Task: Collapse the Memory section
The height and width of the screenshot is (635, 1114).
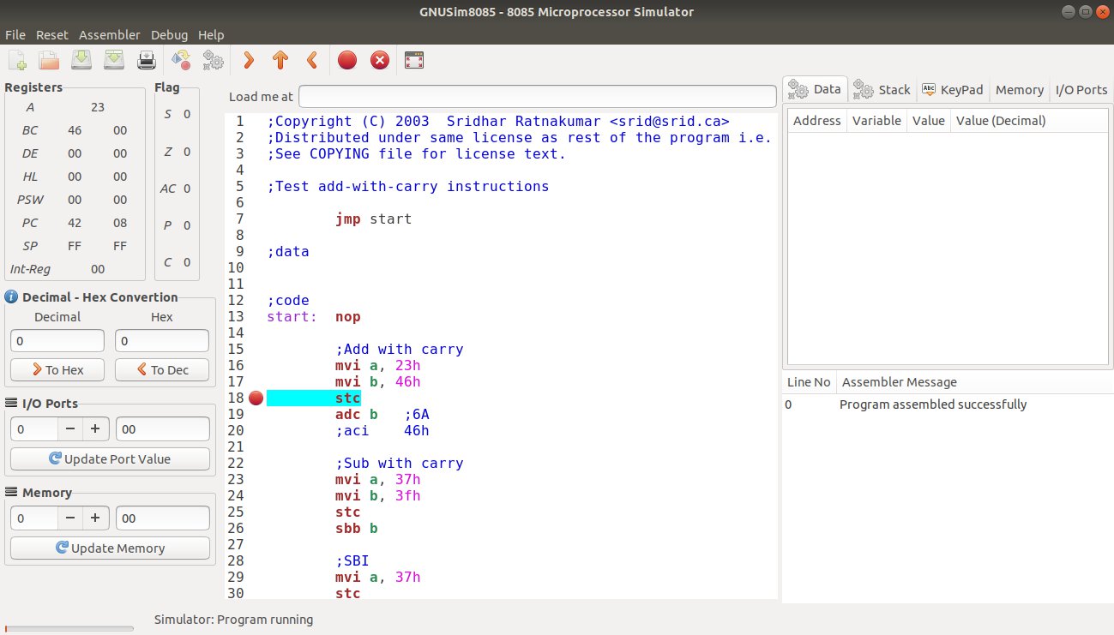Action: coord(12,492)
